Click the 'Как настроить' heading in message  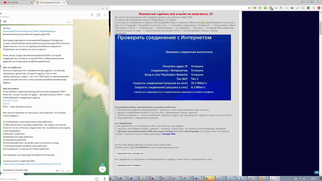coord(11,88)
